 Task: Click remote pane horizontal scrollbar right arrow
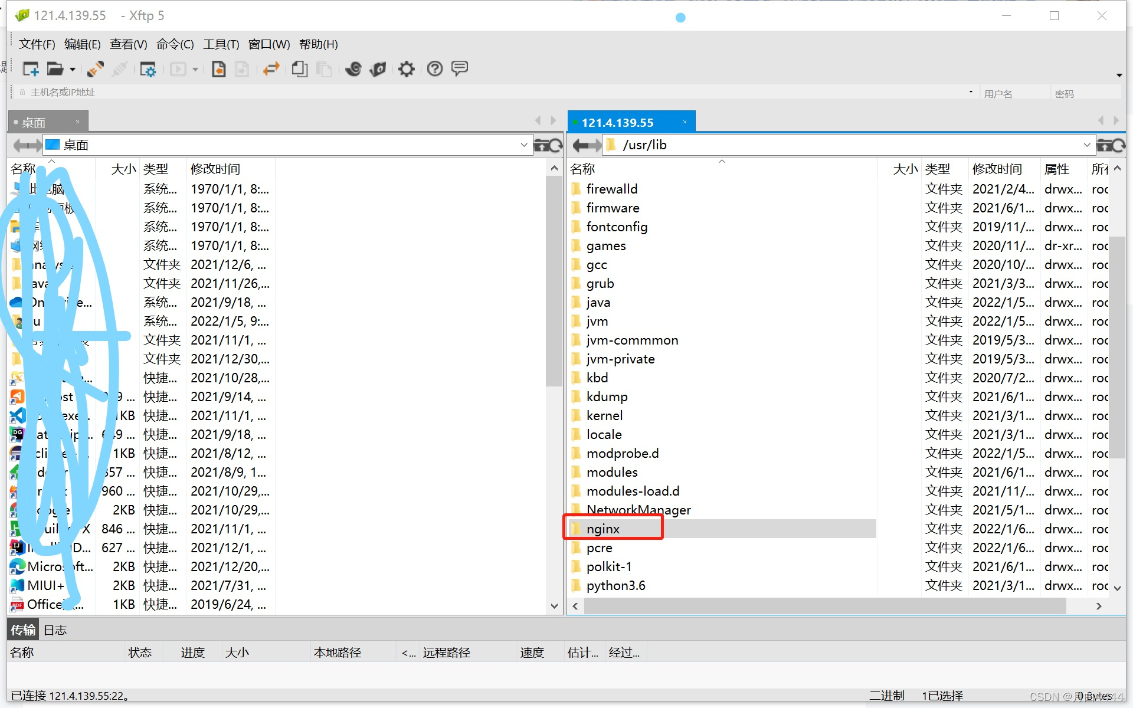pyautogui.click(x=1099, y=606)
